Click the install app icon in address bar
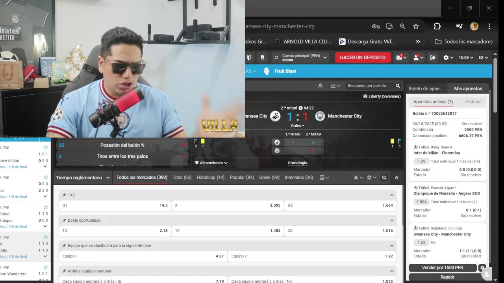The image size is (504, 283). (389, 26)
